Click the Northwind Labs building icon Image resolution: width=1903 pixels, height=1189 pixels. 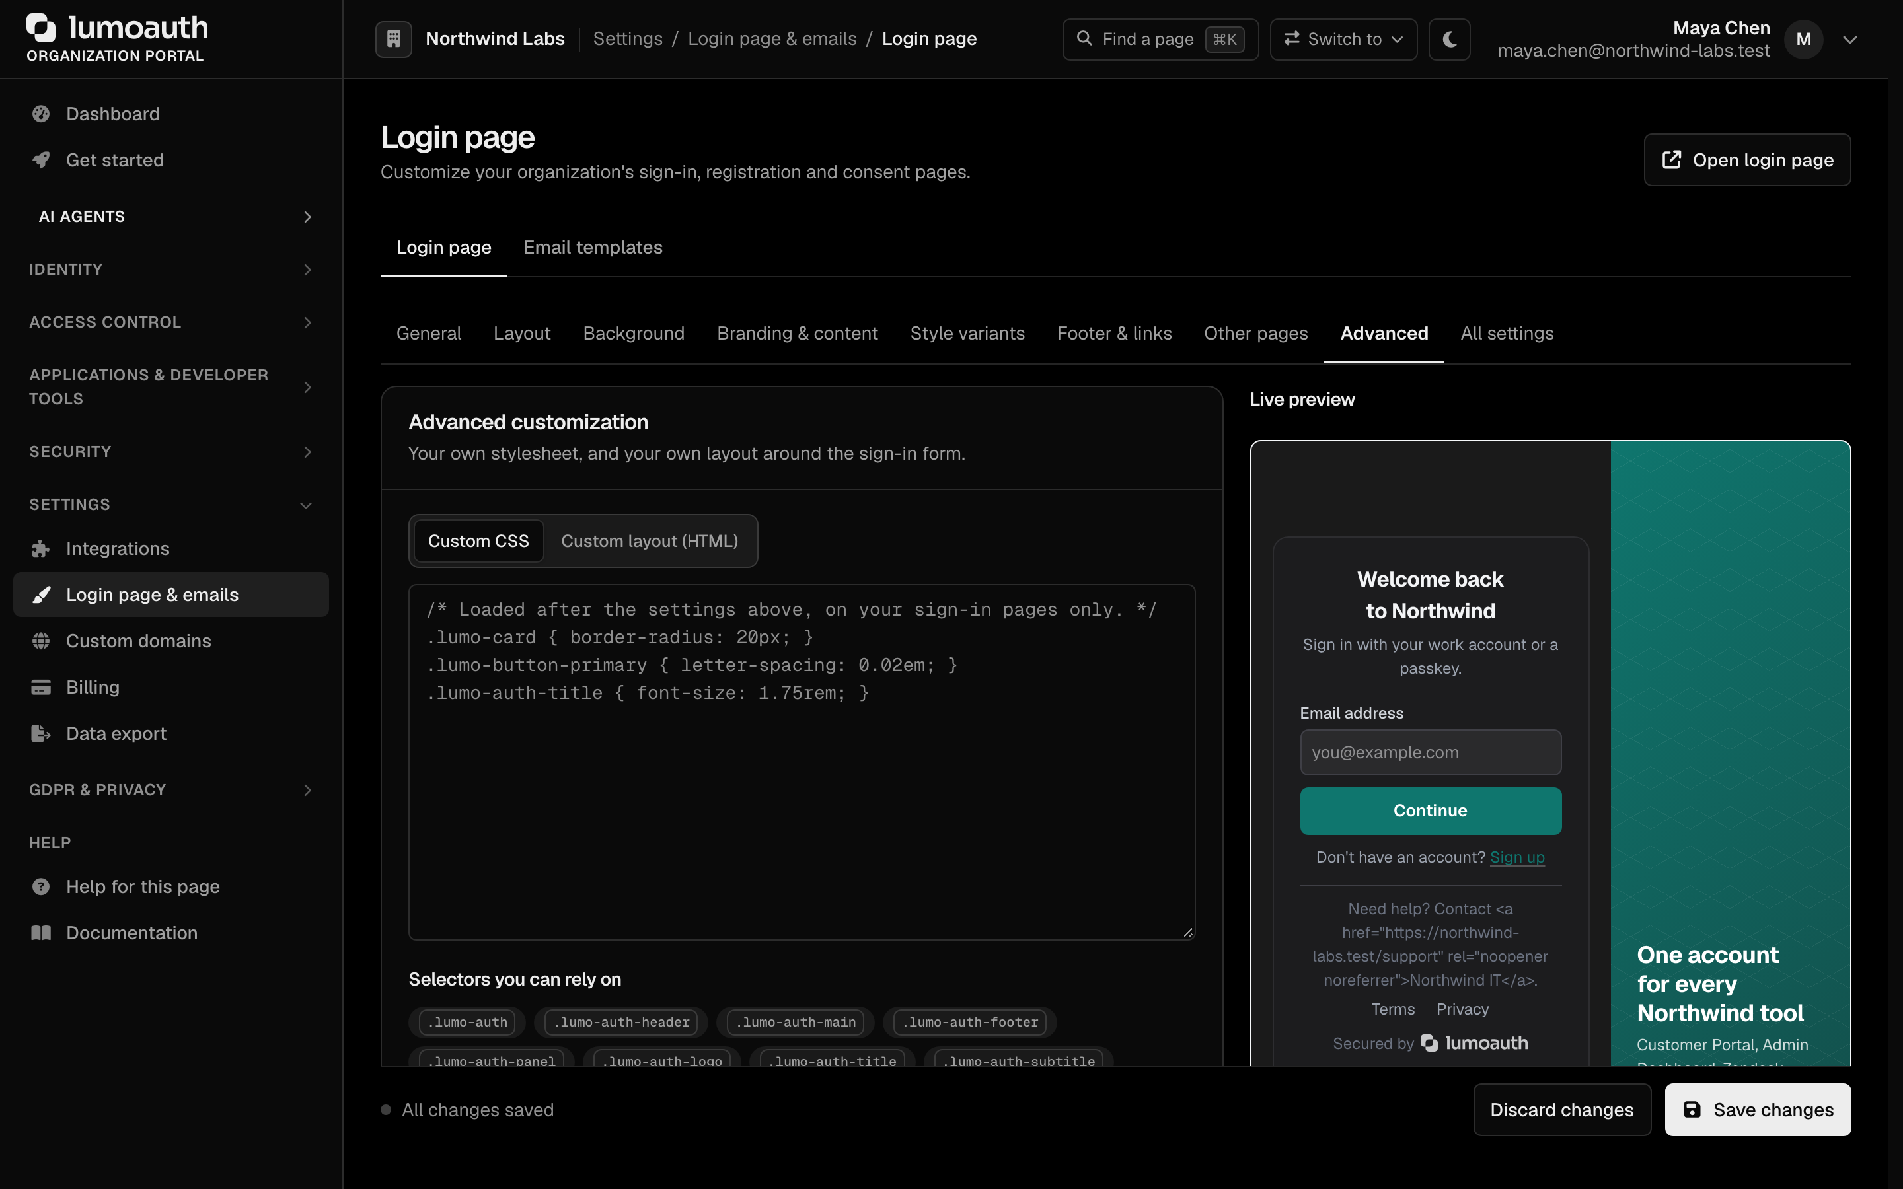pyautogui.click(x=394, y=38)
